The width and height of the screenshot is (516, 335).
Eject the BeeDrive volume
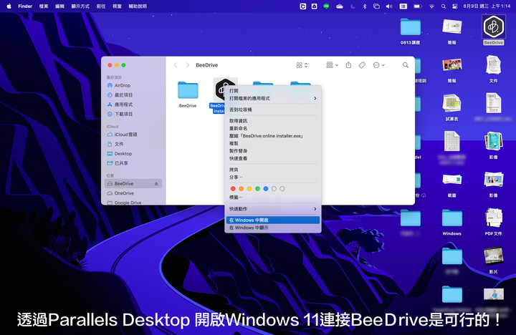pyautogui.click(x=156, y=184)
